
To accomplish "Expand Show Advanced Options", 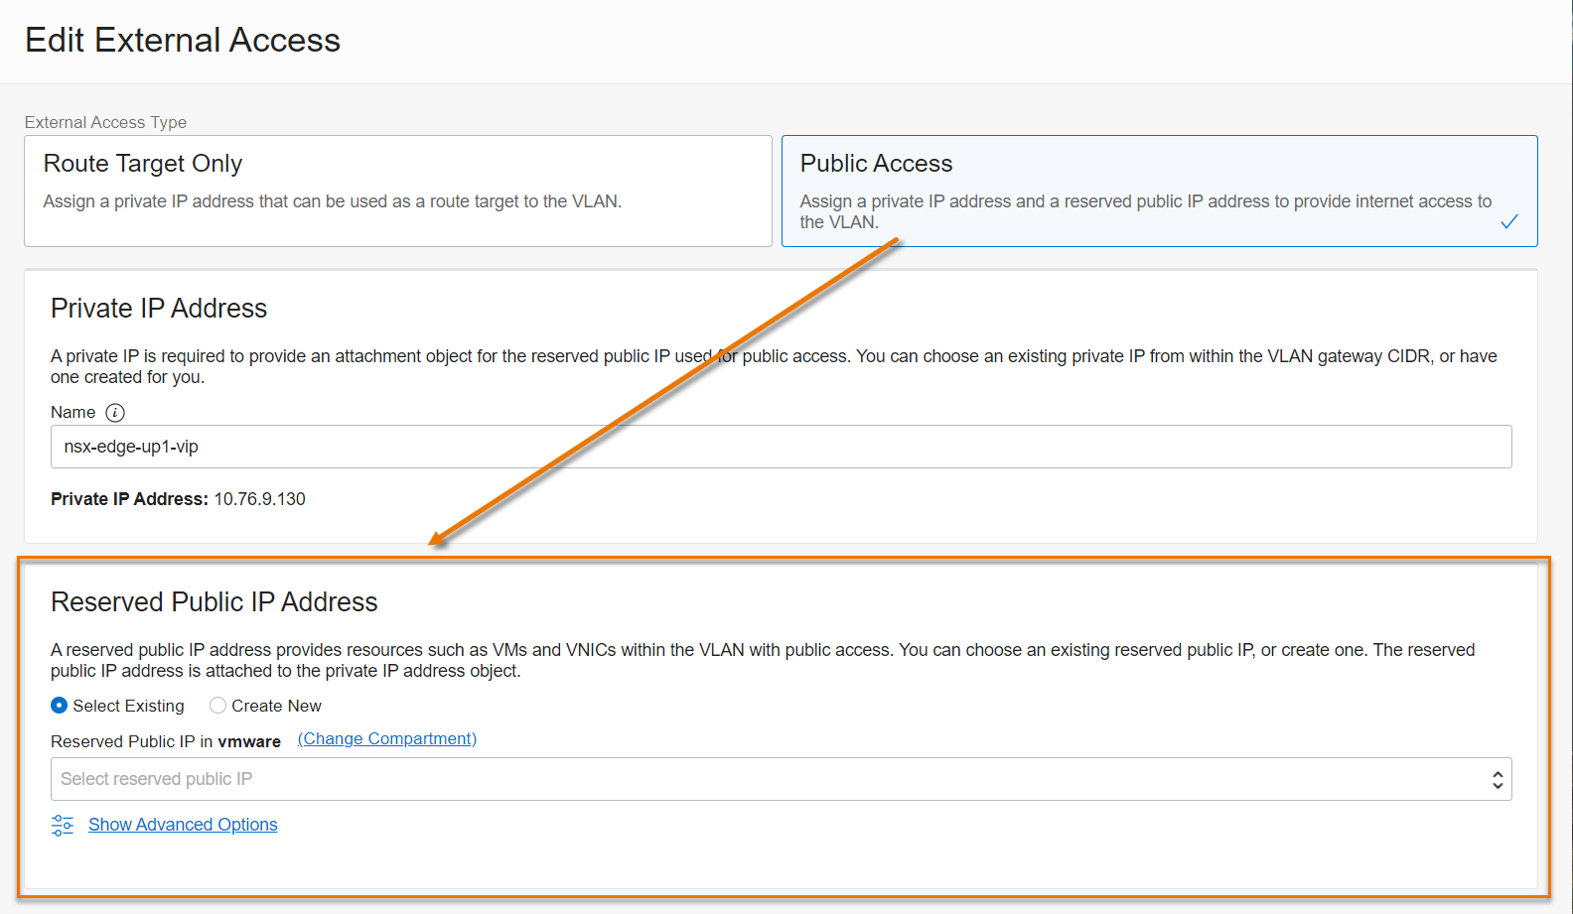I will click(183, 825).
